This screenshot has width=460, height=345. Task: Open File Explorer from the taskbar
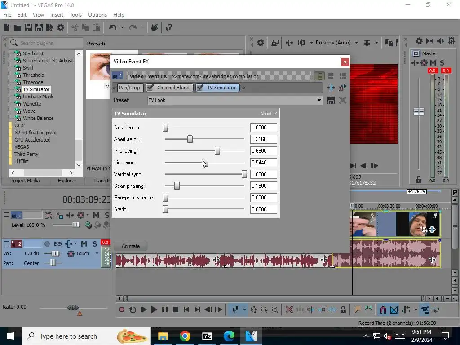163,336
